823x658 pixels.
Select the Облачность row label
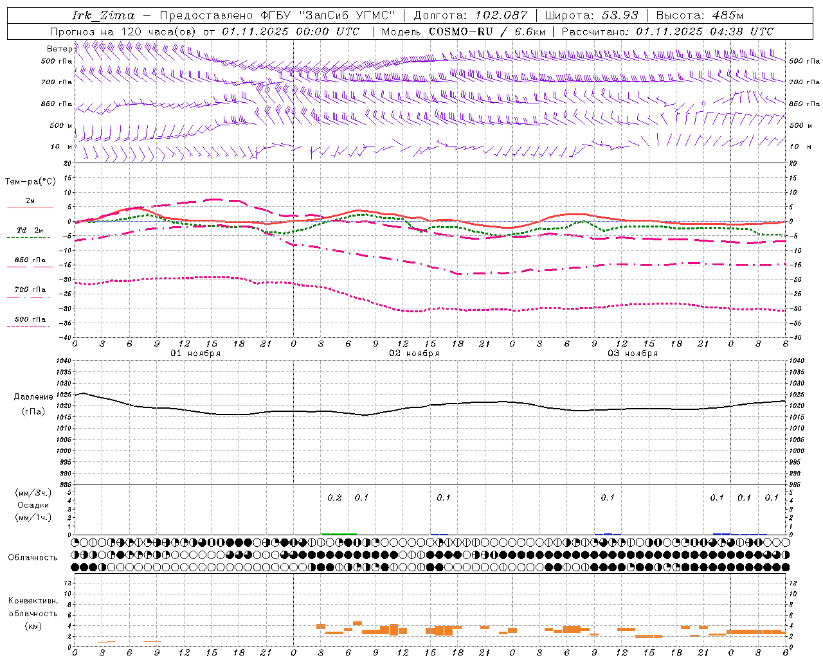tap(33, 558)
